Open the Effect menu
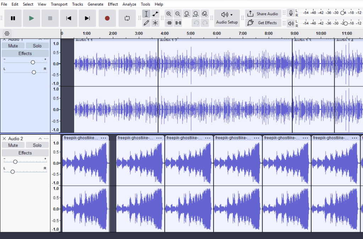The image size is (363, 239). 113,4
